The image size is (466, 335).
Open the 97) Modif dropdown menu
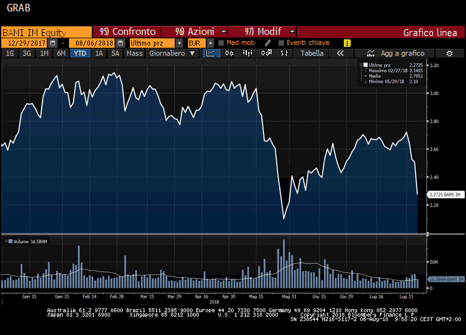[292, 32]
